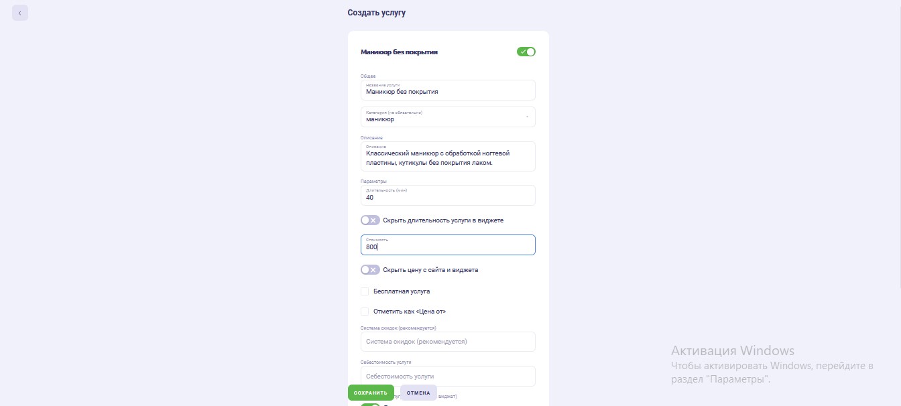901x406 pixels.
Task: Click the Маникюр без покрытия card heading
Action: pyautogui.click(x=399, y=52)
